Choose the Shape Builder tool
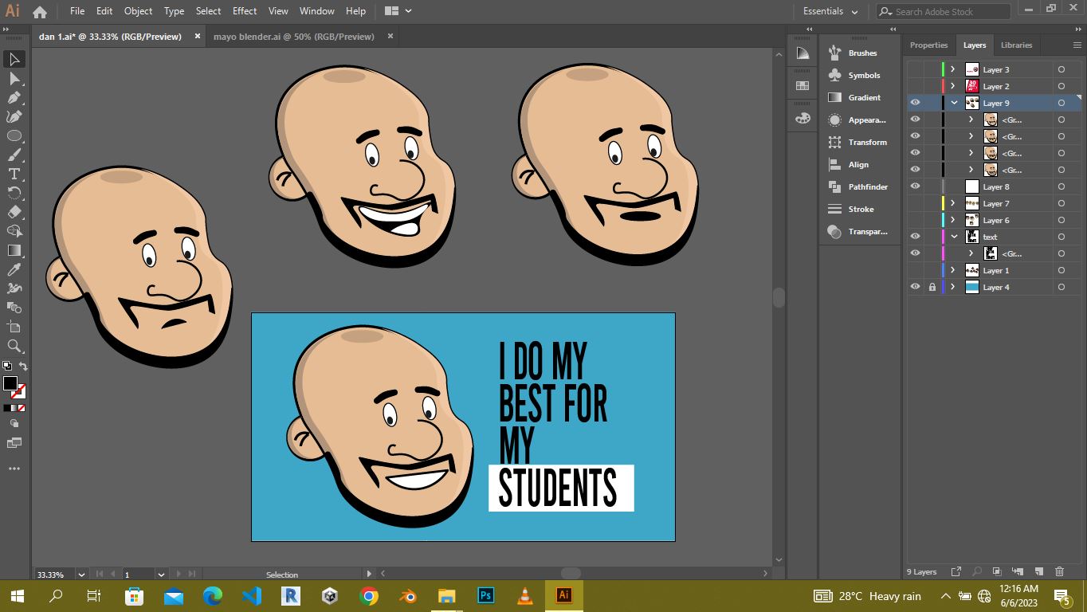This screenshot has width=1087, height=612. pyautogui.click(x=14, y=231)
